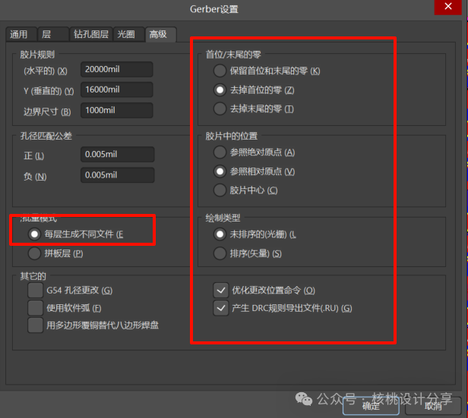Click the Y (垂直的) film size field

coord(117,90)
